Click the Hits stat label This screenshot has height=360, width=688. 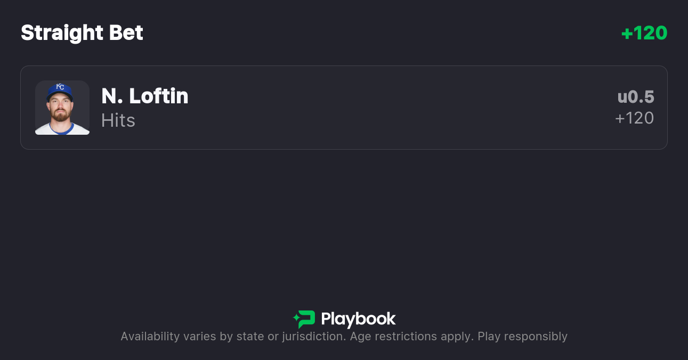118,120
